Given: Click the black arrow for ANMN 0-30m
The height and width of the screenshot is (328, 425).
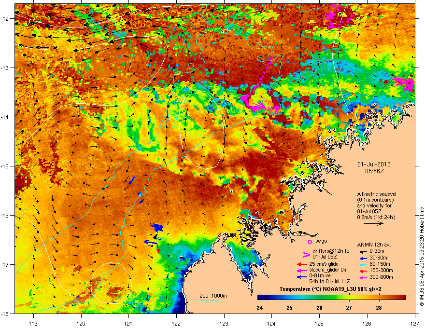Looking at the screenshot, I should point(363,251).
